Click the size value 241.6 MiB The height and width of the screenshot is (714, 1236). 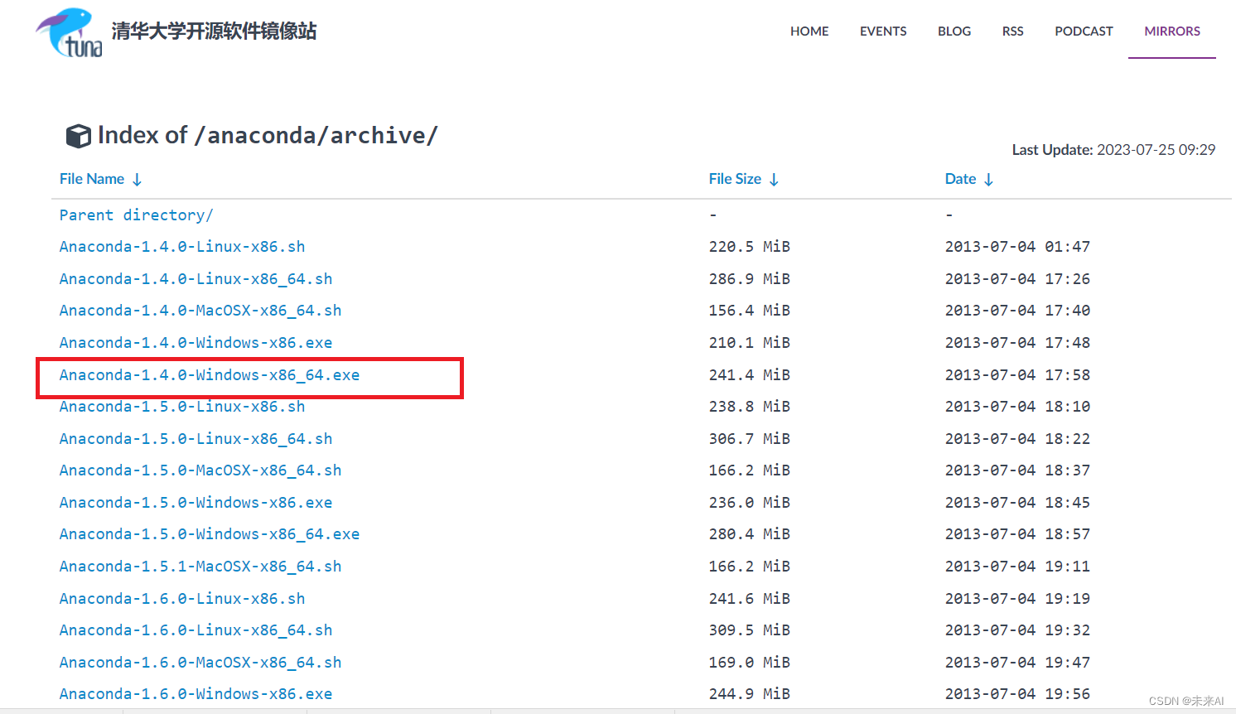coord(749,599)
